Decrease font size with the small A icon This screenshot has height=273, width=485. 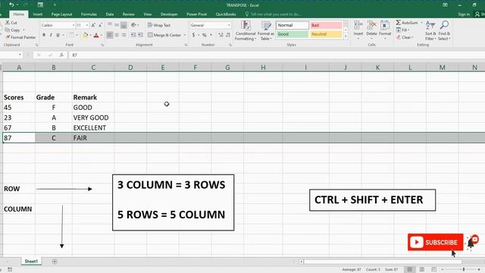tap(100, 25)
